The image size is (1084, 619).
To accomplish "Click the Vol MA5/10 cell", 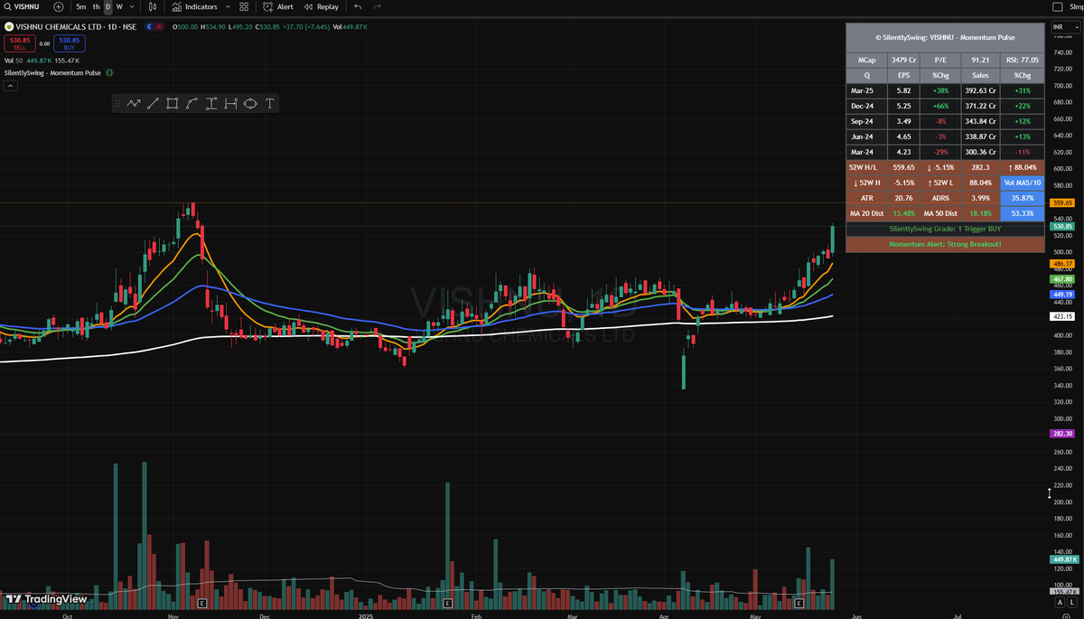I will point(1023,183).
